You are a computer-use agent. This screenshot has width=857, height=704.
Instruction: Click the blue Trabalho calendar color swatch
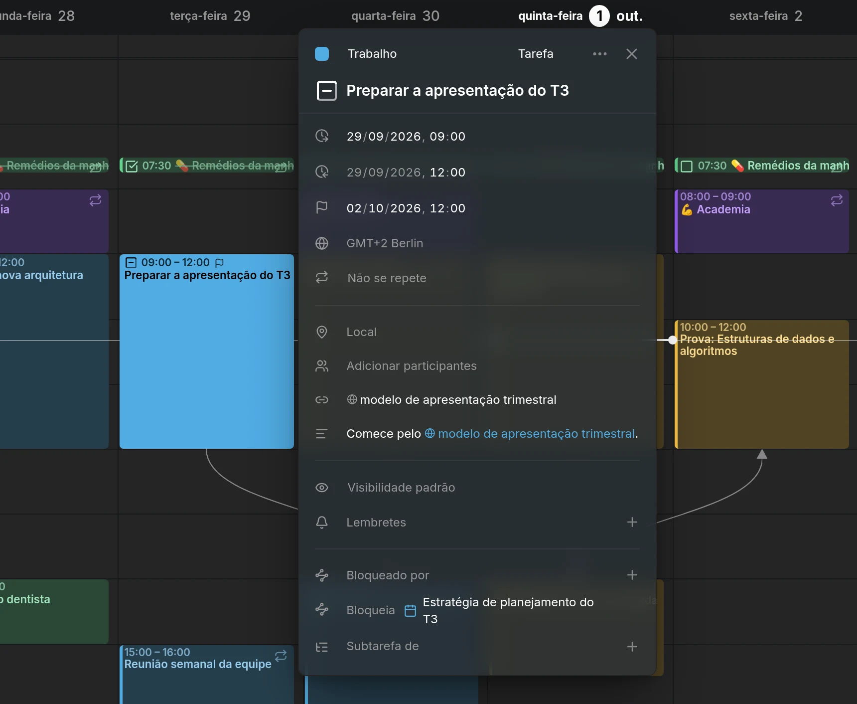click(x=322, y=54)
